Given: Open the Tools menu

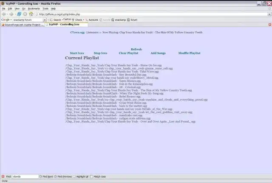Looking at the screenshot, I should click(x=45, y=8).
